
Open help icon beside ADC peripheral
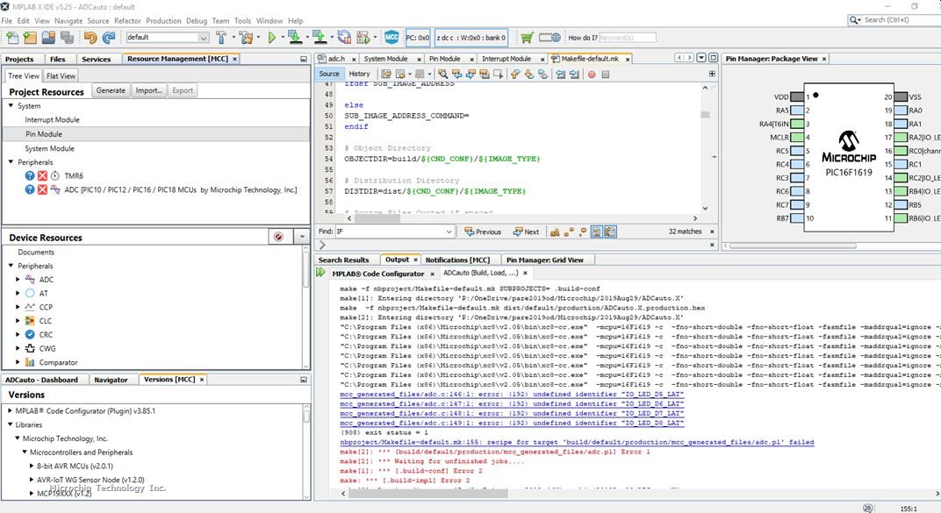30,189
